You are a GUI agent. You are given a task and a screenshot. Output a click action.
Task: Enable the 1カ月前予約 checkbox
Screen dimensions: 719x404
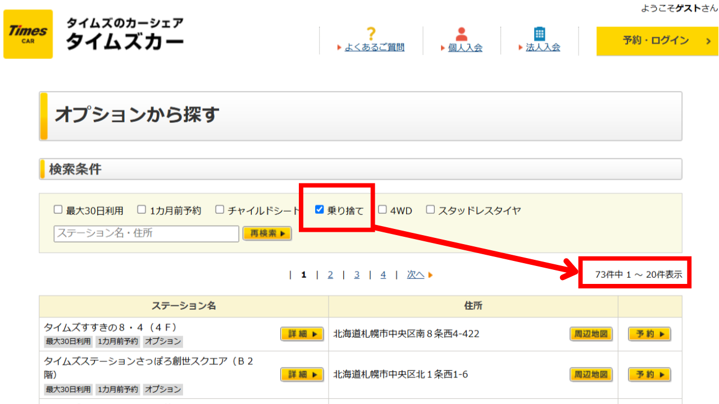point(142,210)
